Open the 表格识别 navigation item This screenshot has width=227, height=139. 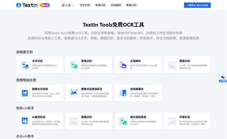100,5
